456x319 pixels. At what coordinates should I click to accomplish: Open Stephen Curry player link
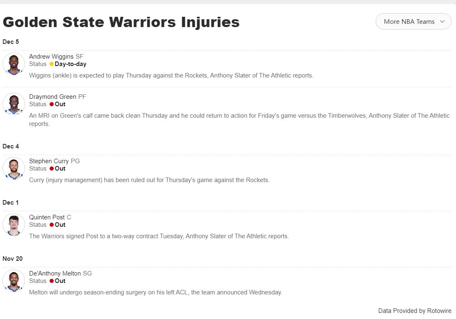49,161
